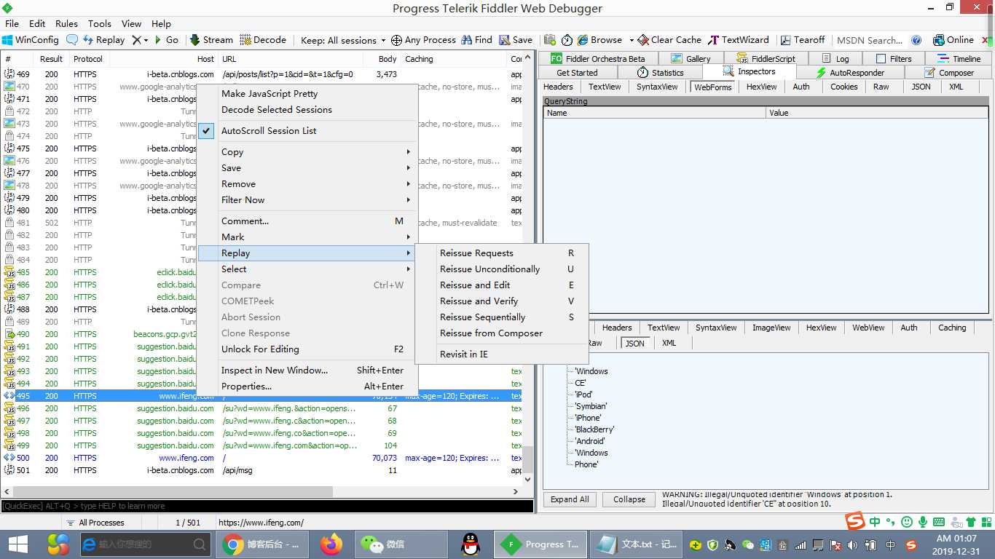
Task: Switch to response ImageView tab
Action: point(771,328)
